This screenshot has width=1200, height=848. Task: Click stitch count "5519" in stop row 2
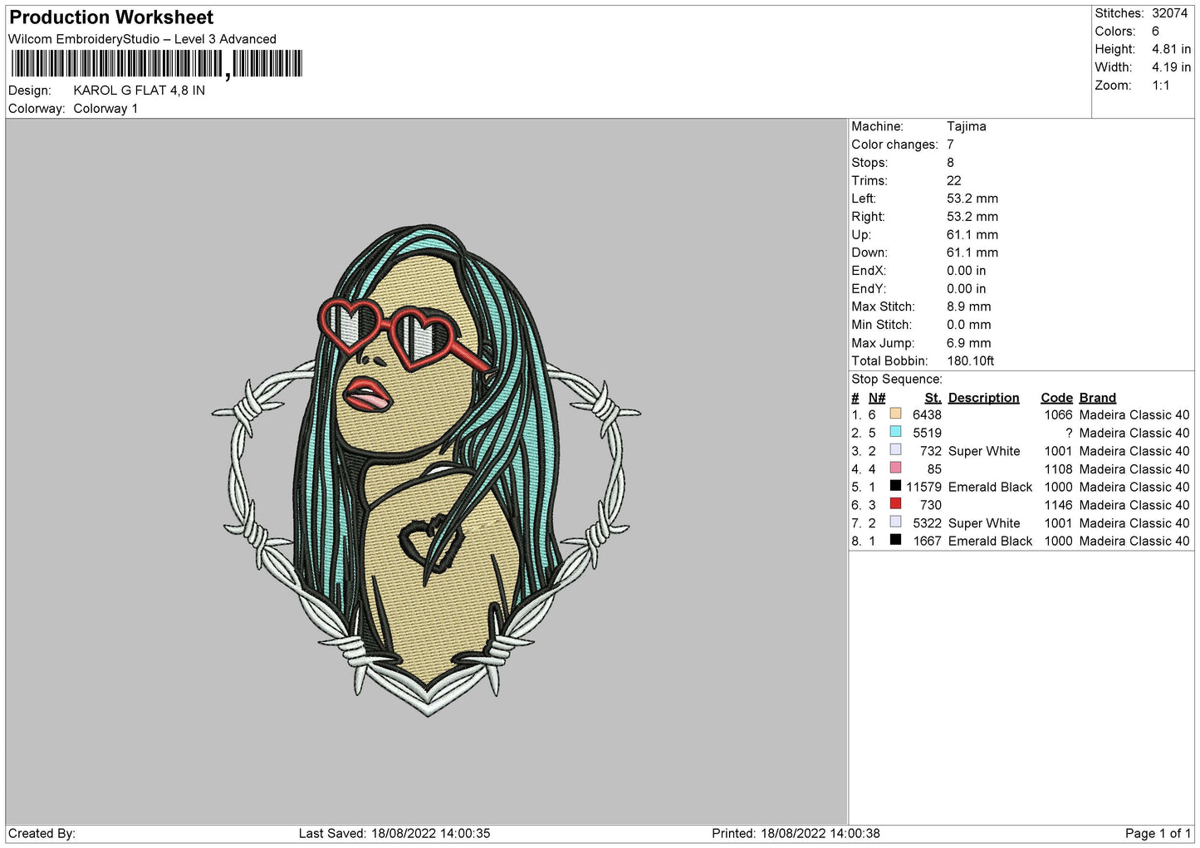tap(927, 434)
